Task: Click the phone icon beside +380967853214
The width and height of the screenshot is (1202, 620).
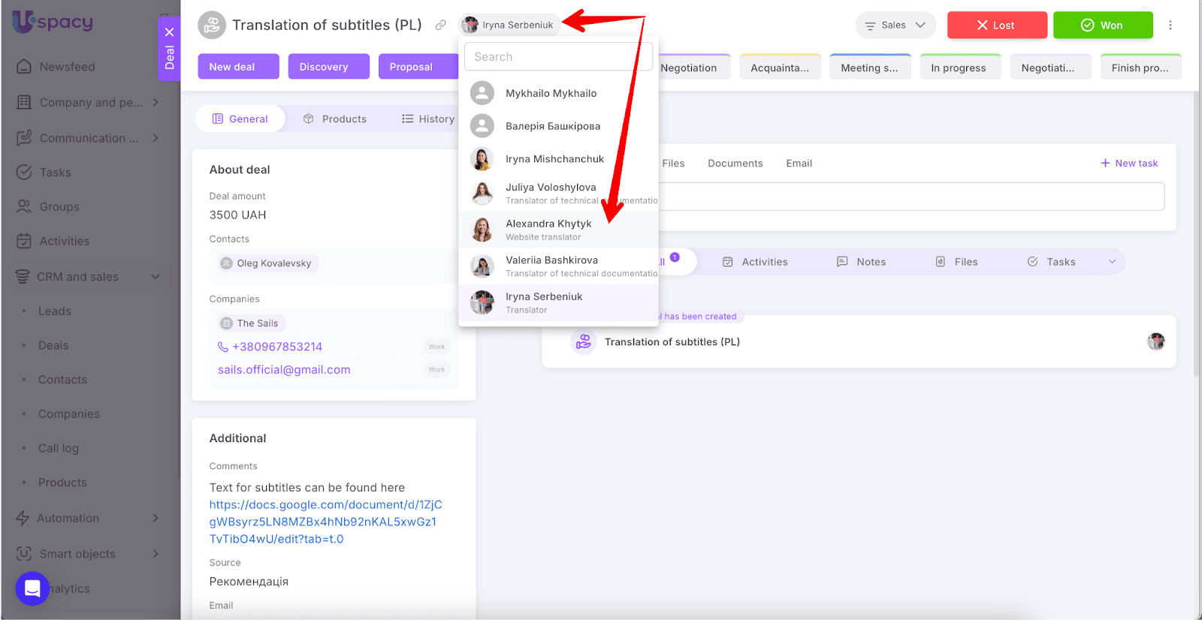Action: [222, 347]
